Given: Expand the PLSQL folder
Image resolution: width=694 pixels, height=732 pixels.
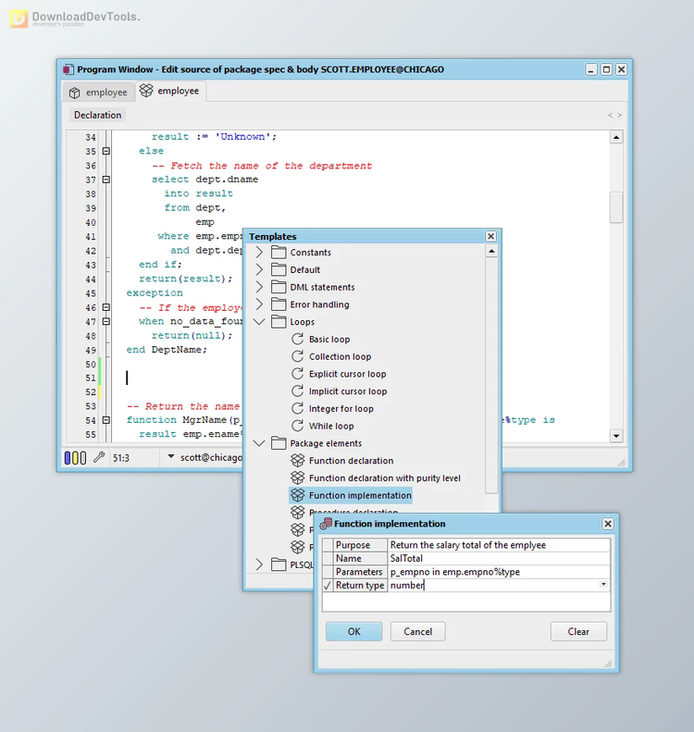Looking at the screenshot, I should 259,565.
